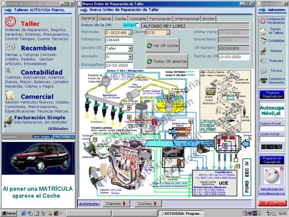Click the Fecha de OR date field
289x217 pixels.
coord(234,57)
